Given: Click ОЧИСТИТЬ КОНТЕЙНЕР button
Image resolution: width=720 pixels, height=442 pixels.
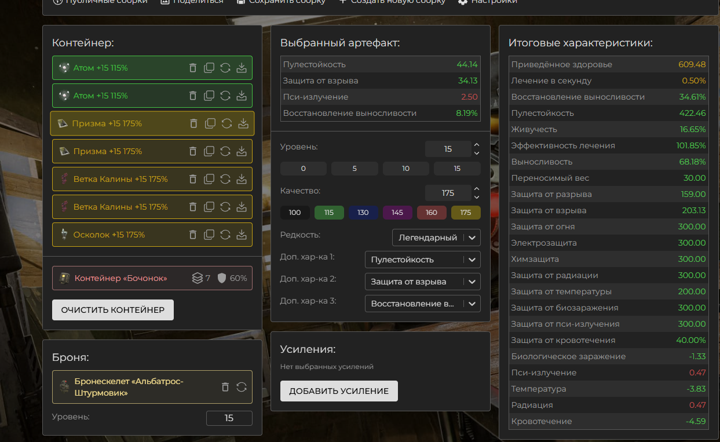Looking at the screenshot, I should (x=113, y=310).
